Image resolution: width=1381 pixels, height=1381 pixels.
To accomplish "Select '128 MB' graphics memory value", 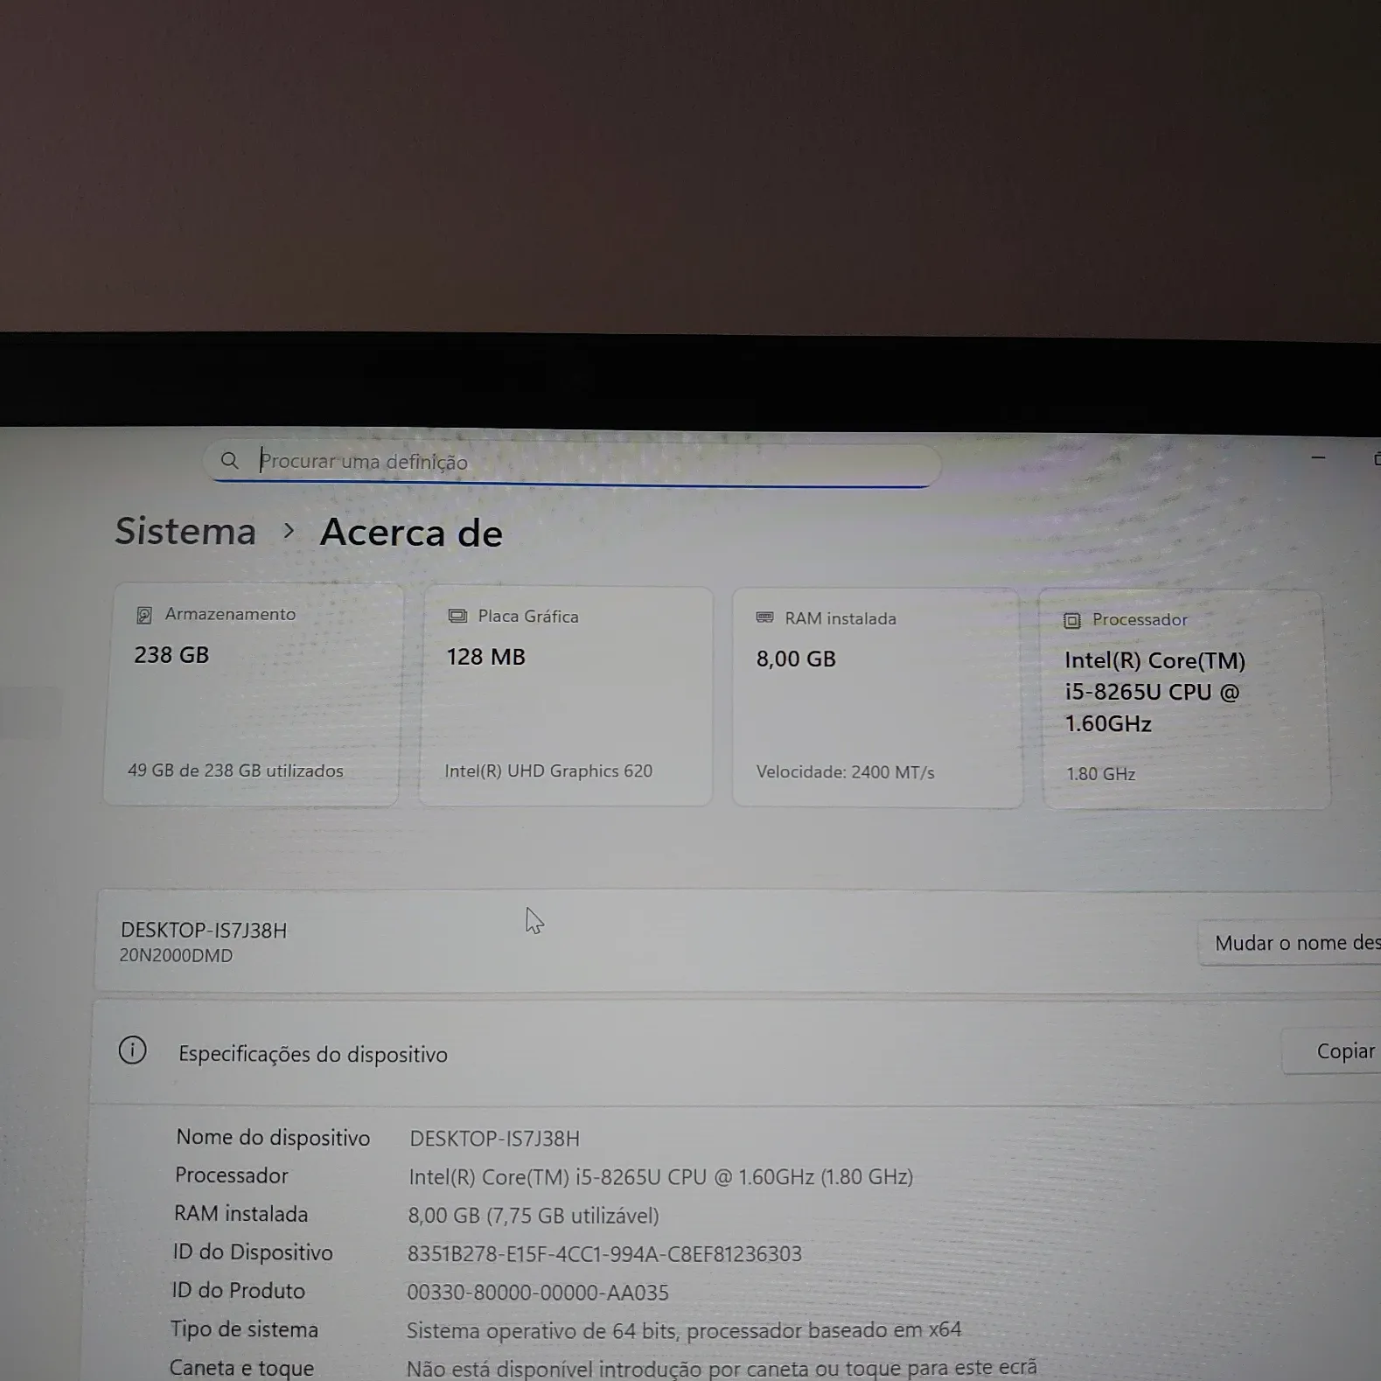I will (x=485, y=657).
